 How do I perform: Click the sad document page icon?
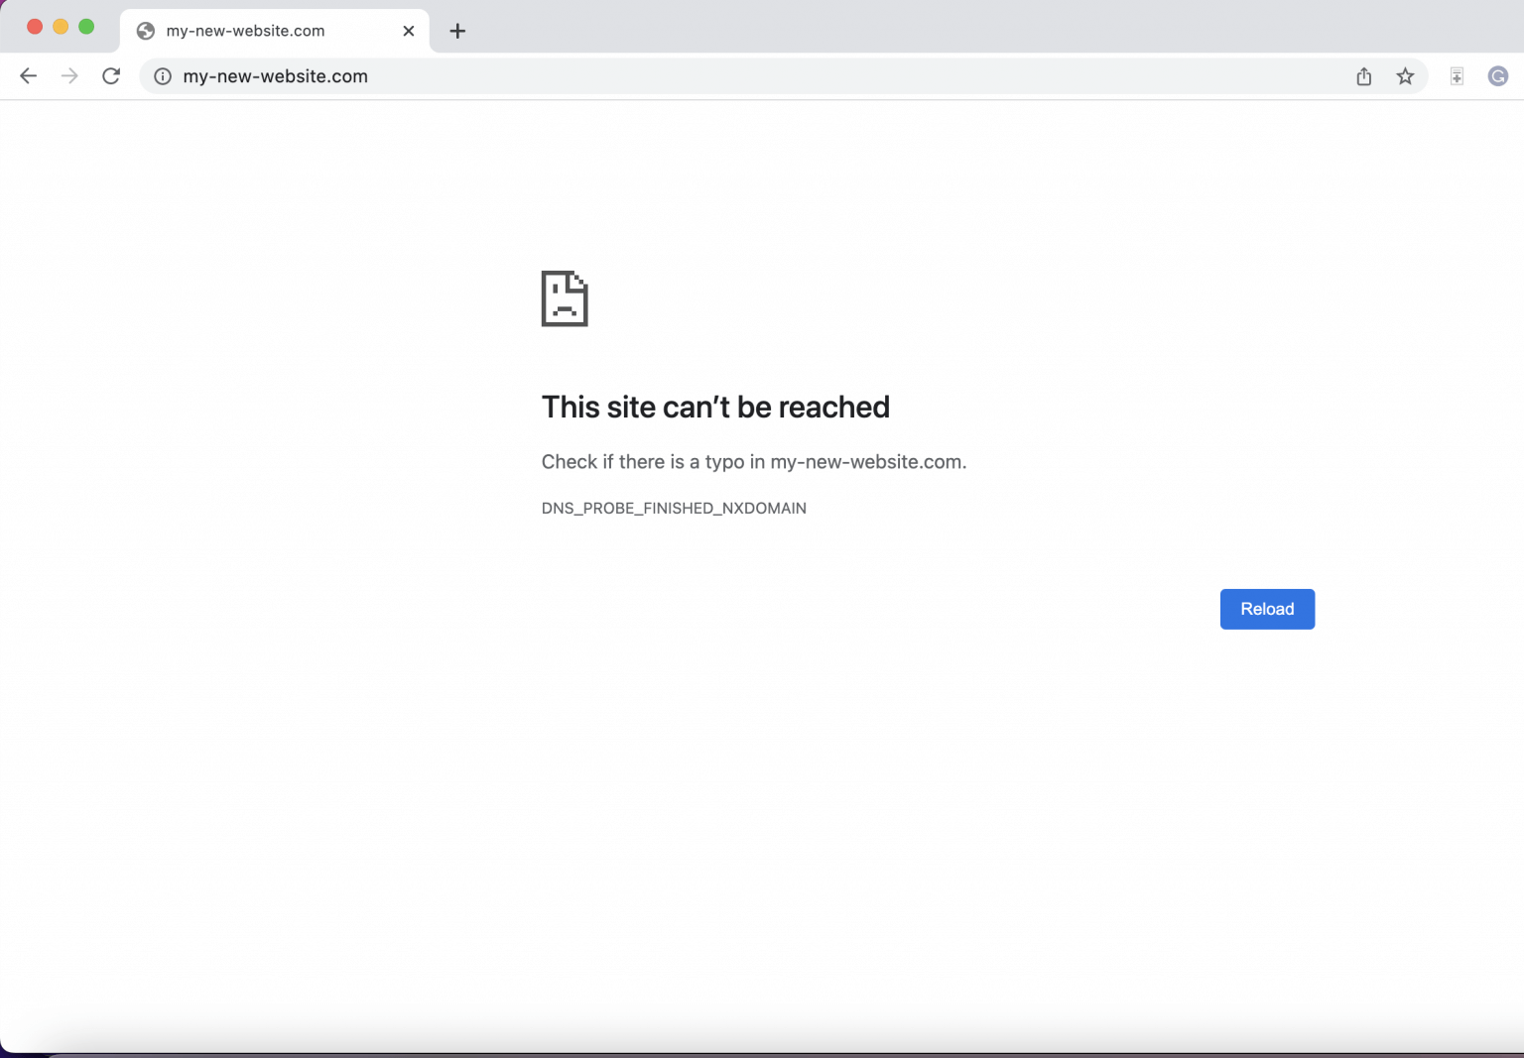565,298
